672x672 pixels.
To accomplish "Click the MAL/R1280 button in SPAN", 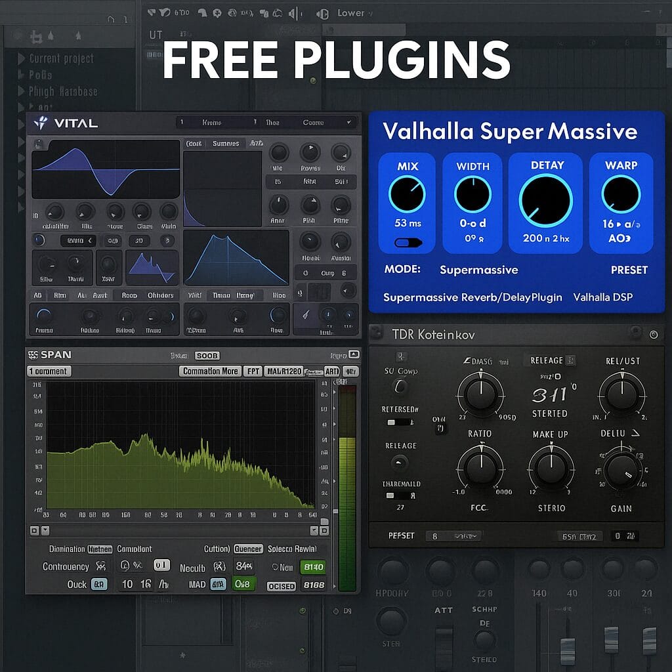I will 283,371.
